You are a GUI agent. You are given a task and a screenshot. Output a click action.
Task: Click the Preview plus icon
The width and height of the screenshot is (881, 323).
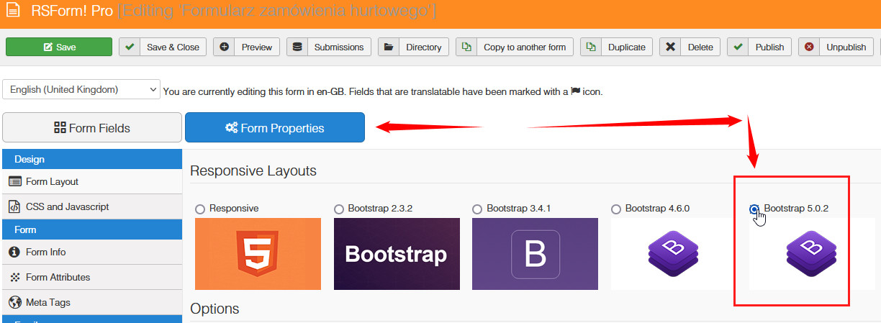(224, 47)
